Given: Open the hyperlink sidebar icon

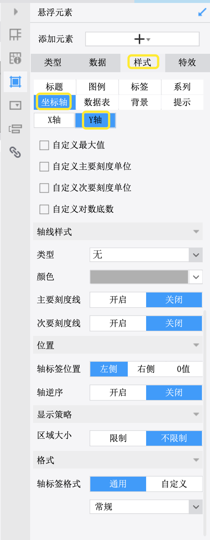Looking at the screenshot, I should [15, 151].
